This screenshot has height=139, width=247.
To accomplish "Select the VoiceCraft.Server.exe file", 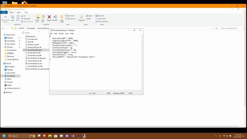I will tap(35, 63).
